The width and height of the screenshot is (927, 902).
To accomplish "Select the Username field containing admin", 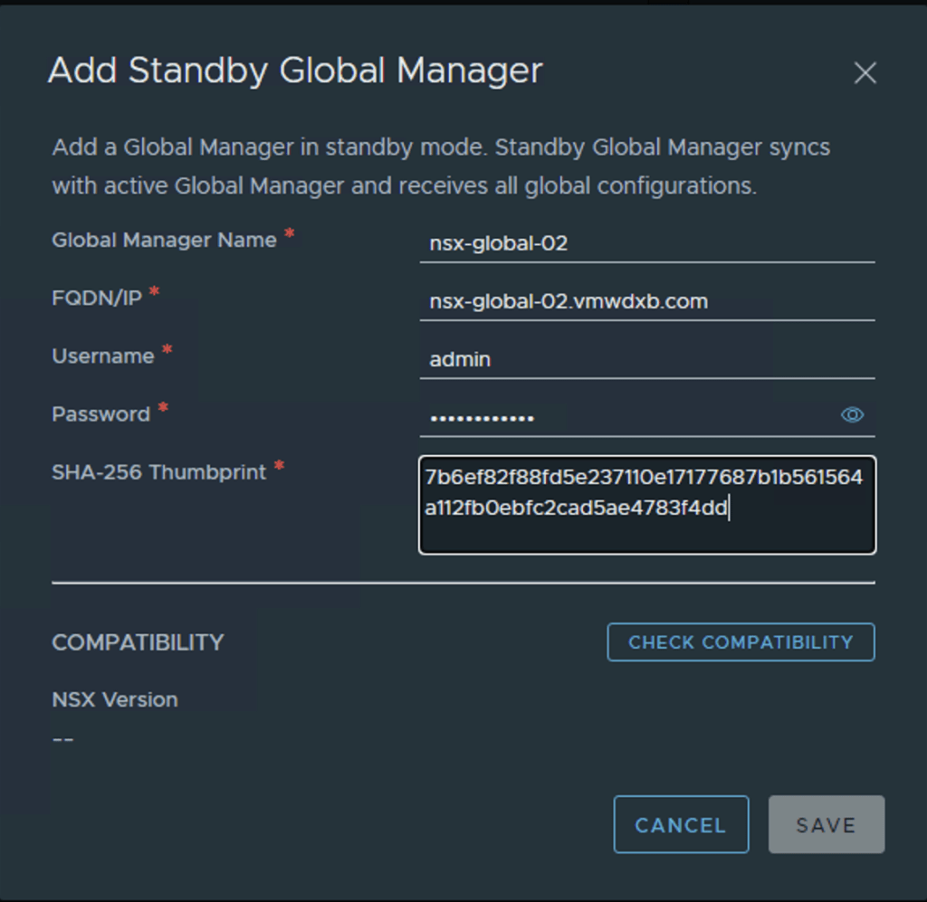I will click(x=646, y=359).
